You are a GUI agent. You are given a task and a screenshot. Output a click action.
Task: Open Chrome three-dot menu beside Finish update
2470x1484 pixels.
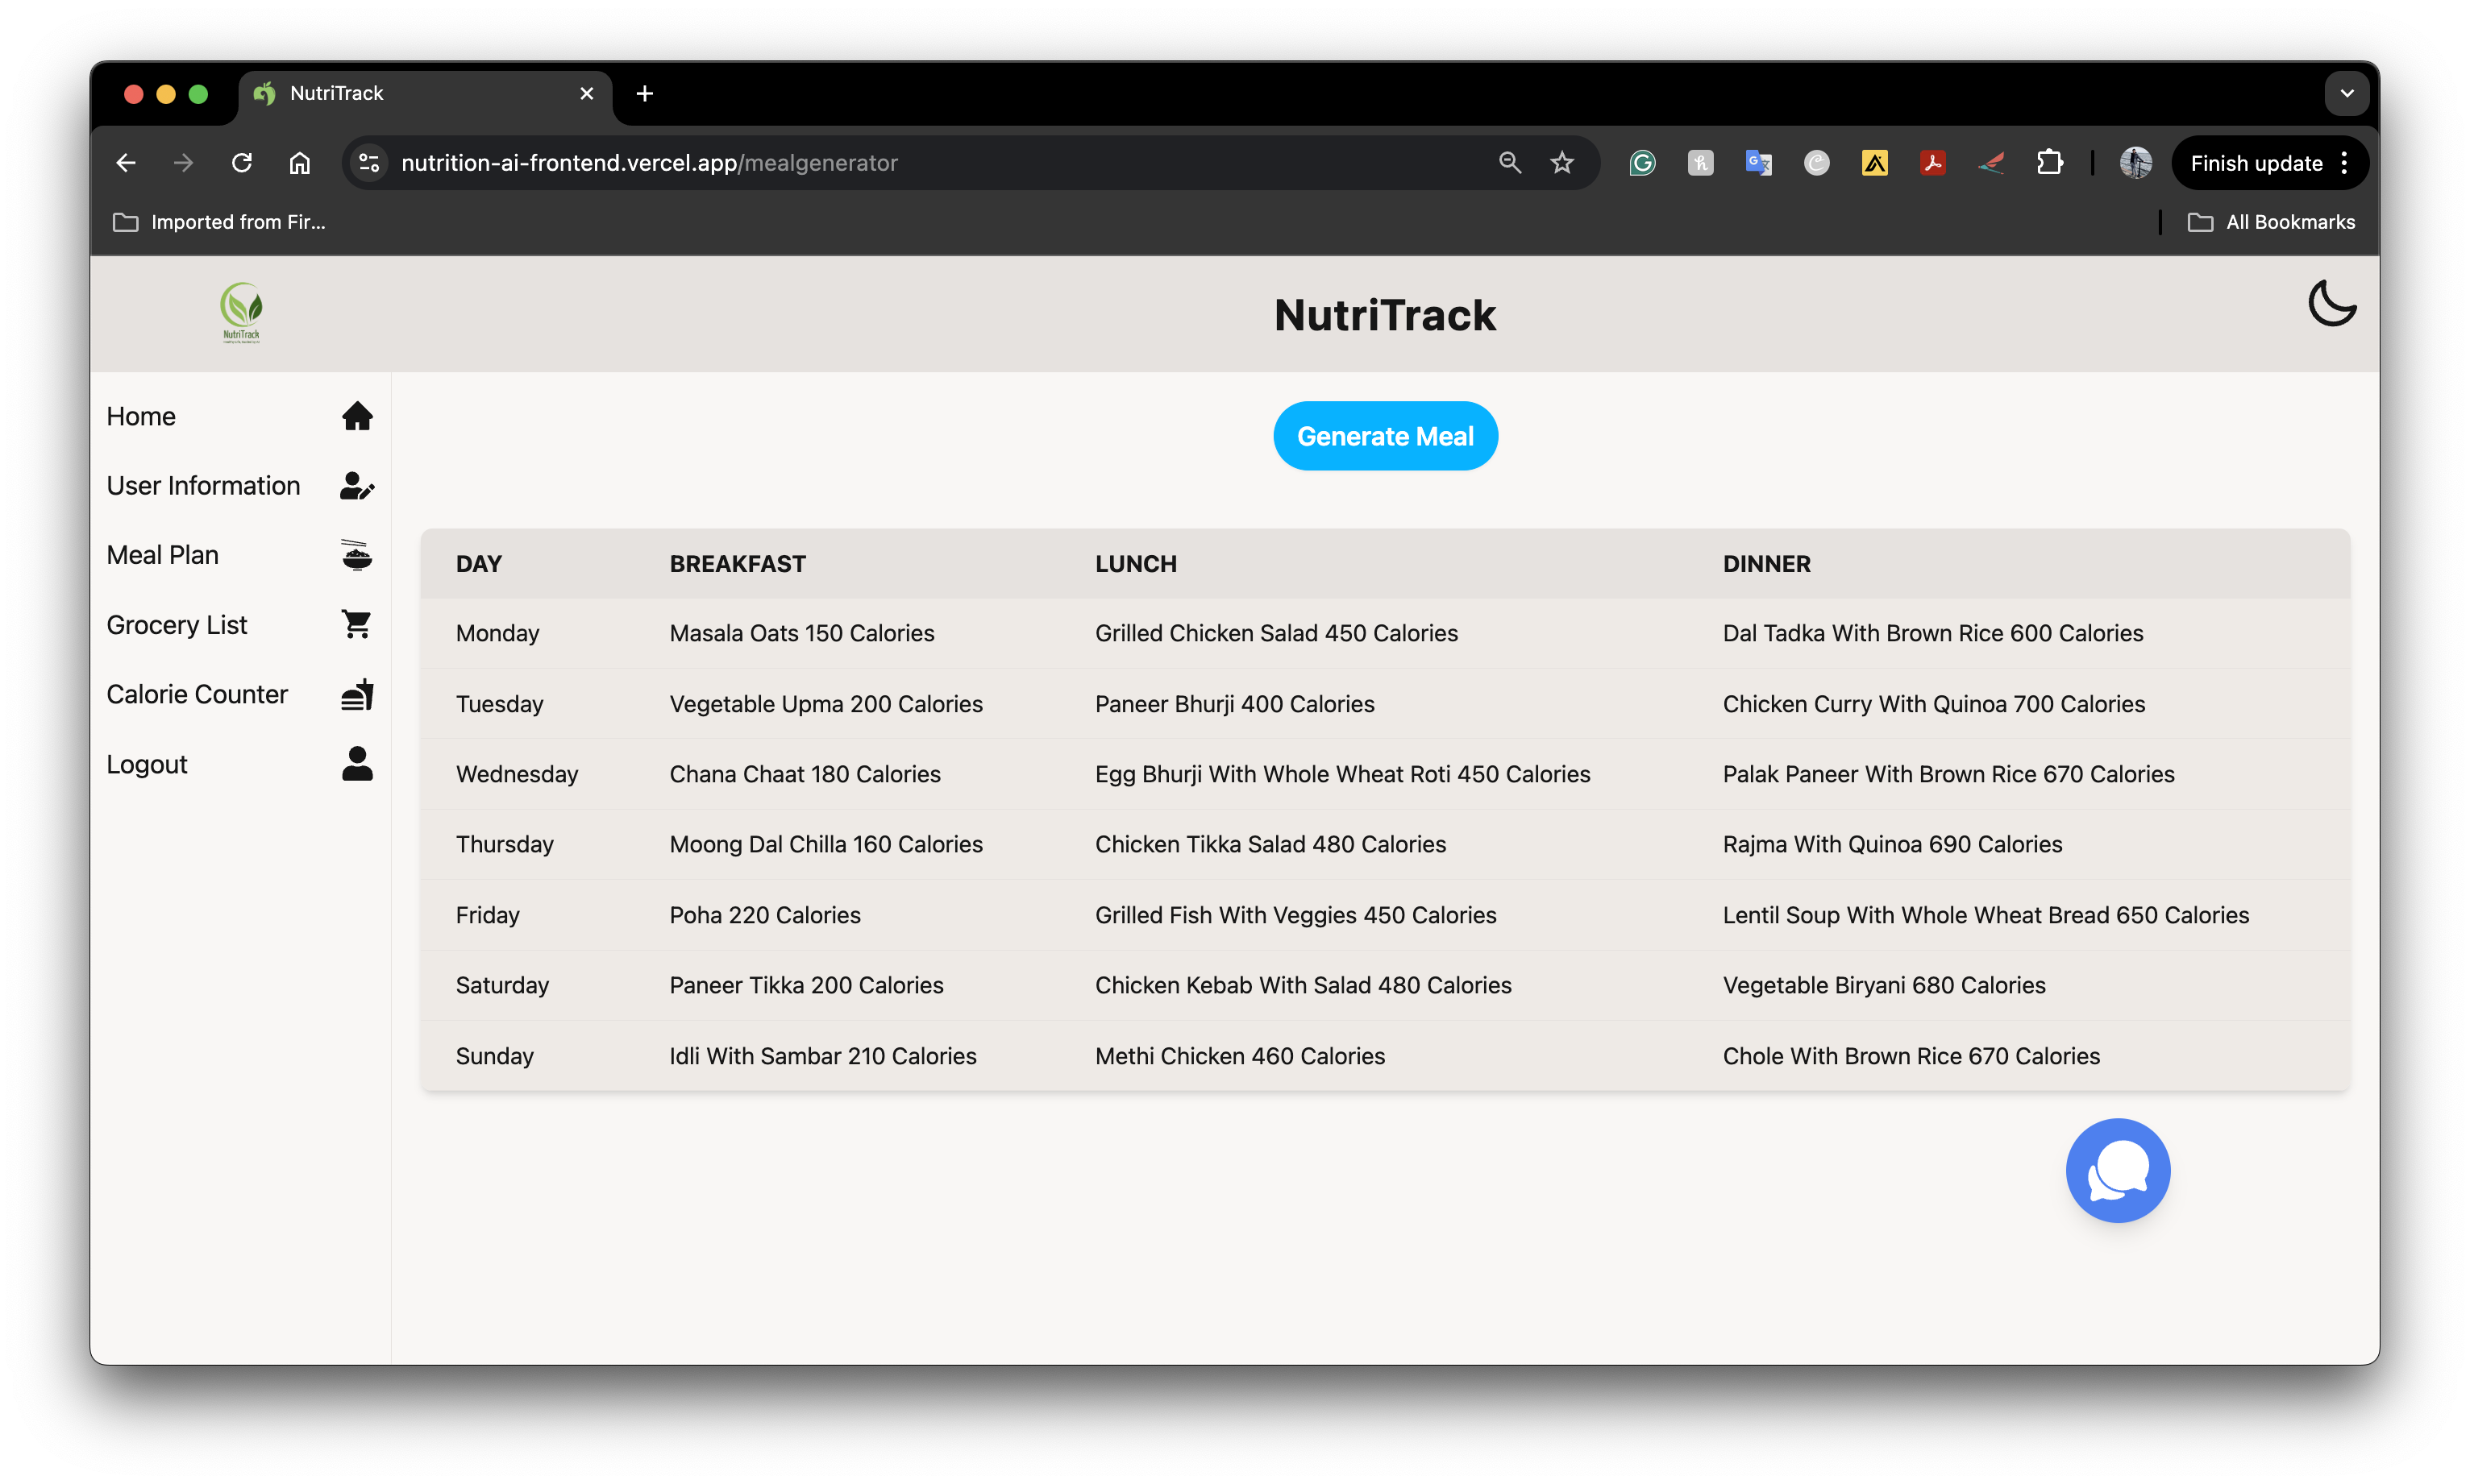click(2345, 163)
